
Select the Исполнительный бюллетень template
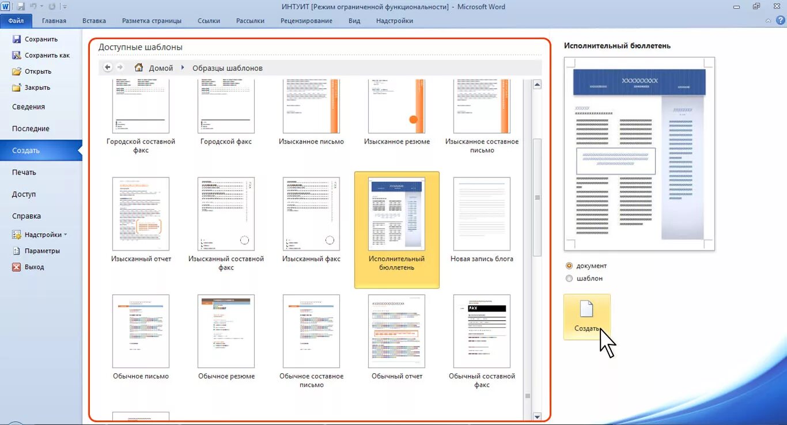(396, 230)
